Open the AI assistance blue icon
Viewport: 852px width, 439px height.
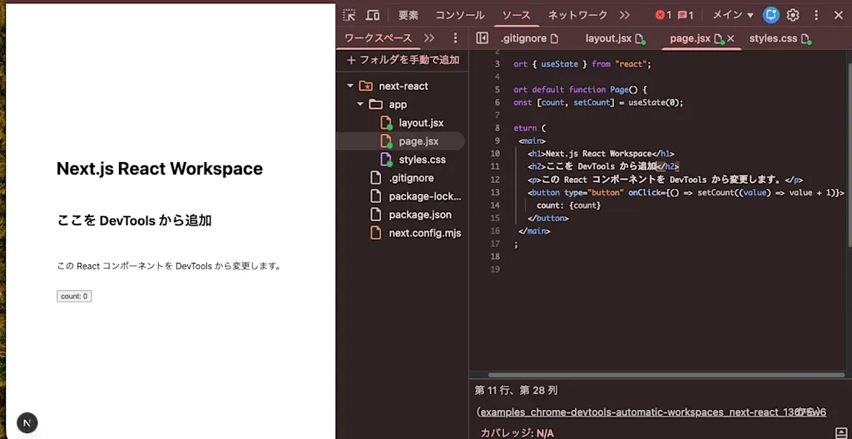click(770, 15)
